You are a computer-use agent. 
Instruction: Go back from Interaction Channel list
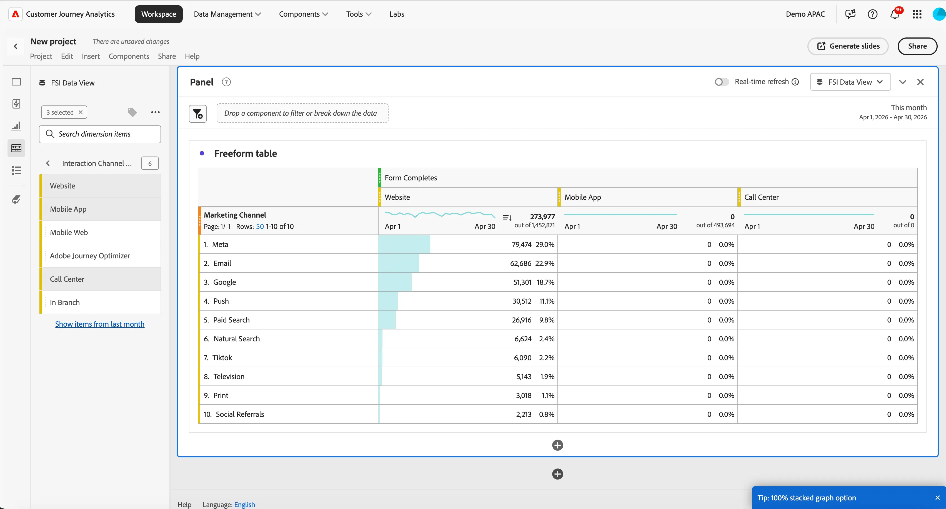(48, 163)
